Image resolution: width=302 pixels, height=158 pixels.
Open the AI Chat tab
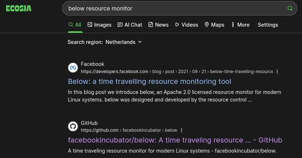pos(130,25)
